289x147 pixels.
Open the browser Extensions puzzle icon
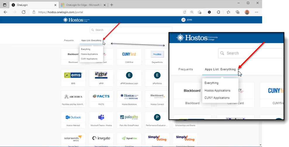[218, 12]
